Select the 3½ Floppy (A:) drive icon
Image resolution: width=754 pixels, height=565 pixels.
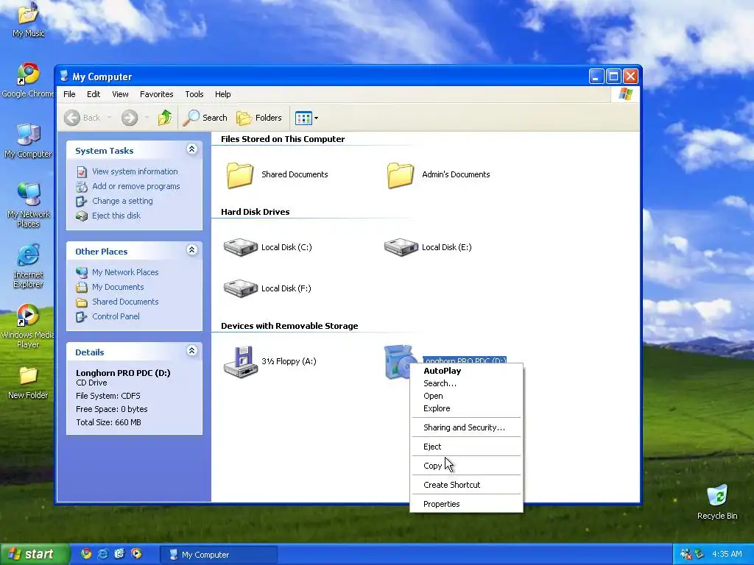click(241, 362)
